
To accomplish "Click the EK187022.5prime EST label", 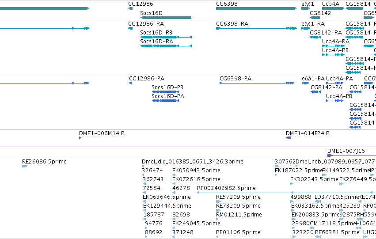I will [x=299, y=171].
